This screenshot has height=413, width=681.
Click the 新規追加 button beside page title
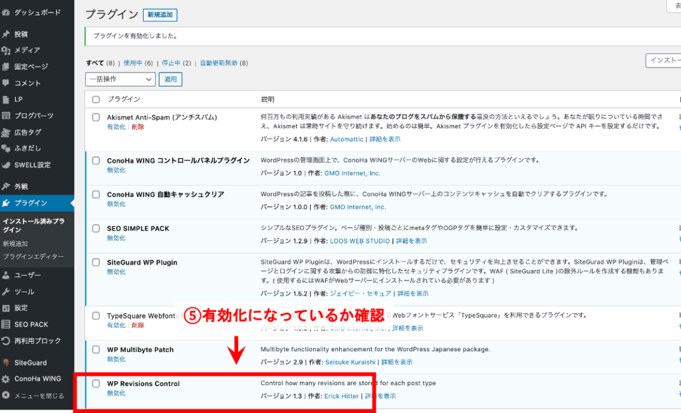tap(160, 15)
